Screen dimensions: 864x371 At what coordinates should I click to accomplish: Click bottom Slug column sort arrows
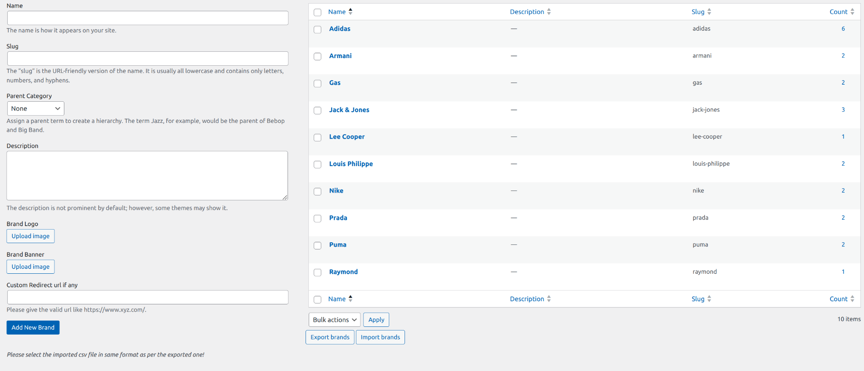(709, 299)
